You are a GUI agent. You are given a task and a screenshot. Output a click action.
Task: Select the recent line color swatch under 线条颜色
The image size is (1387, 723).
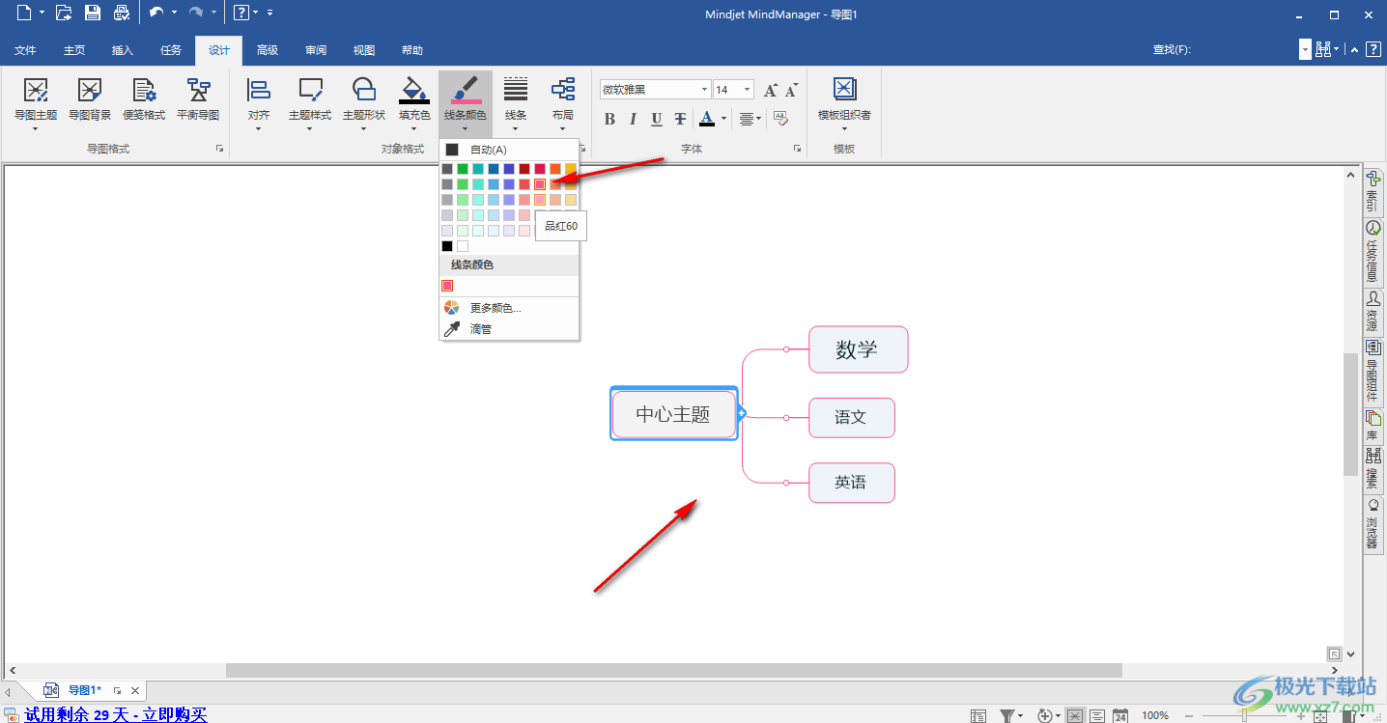tap(447, 286)
